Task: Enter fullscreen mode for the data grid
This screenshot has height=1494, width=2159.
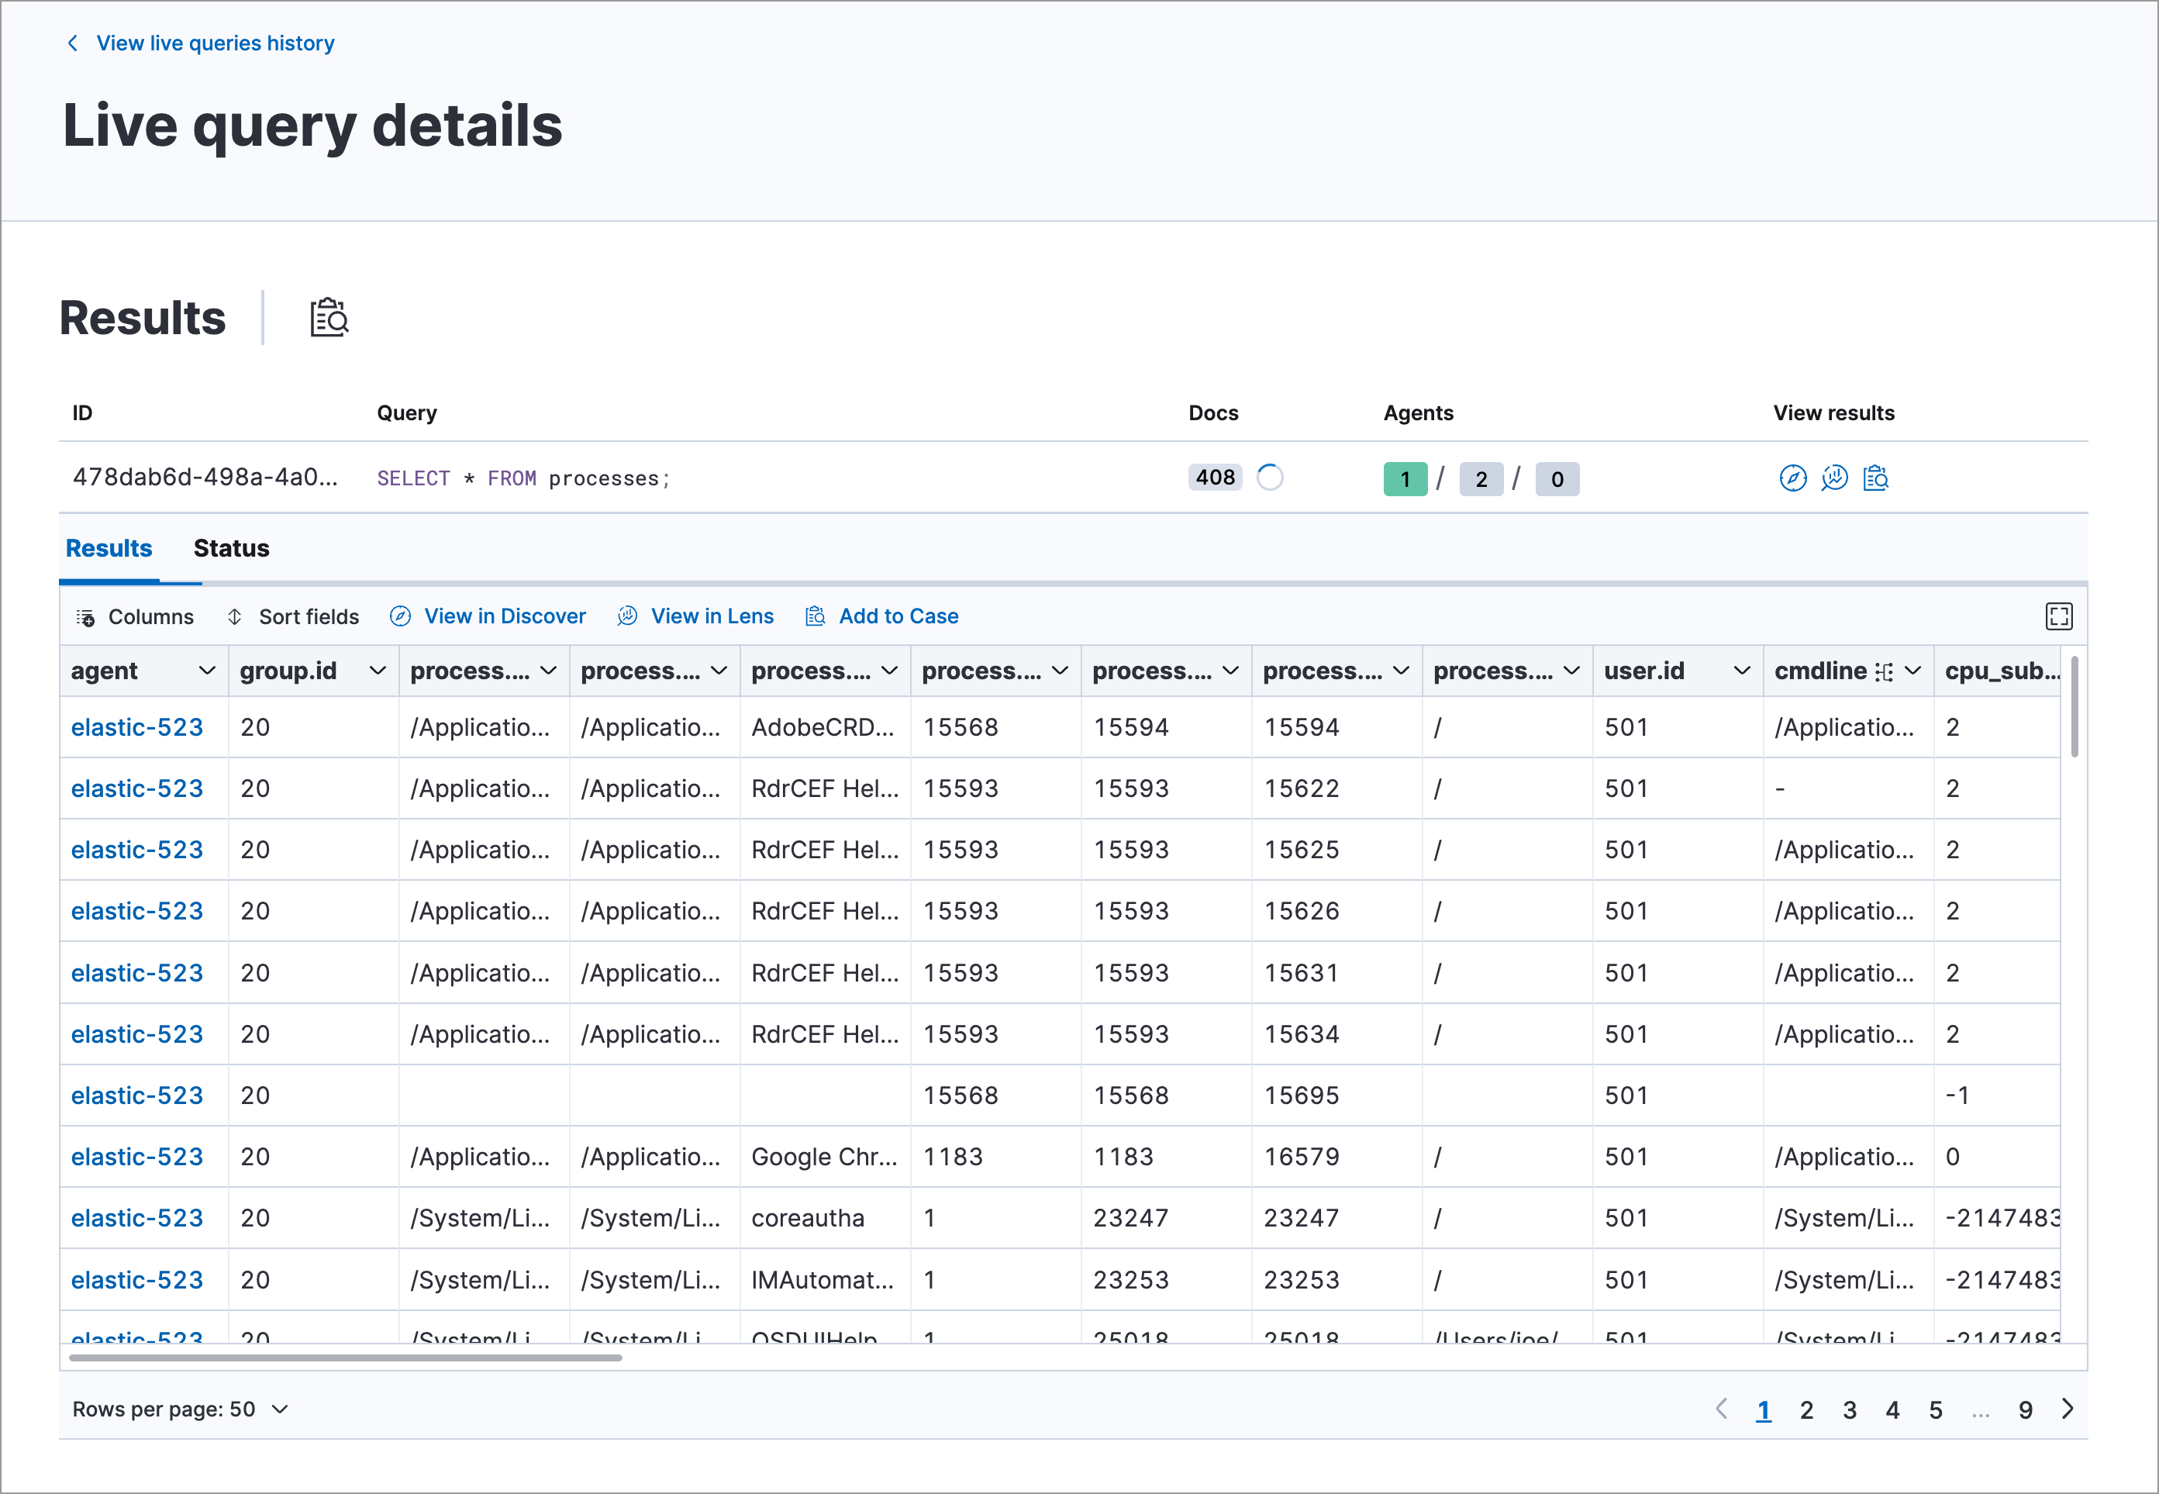Action: tap(2059, 616)
